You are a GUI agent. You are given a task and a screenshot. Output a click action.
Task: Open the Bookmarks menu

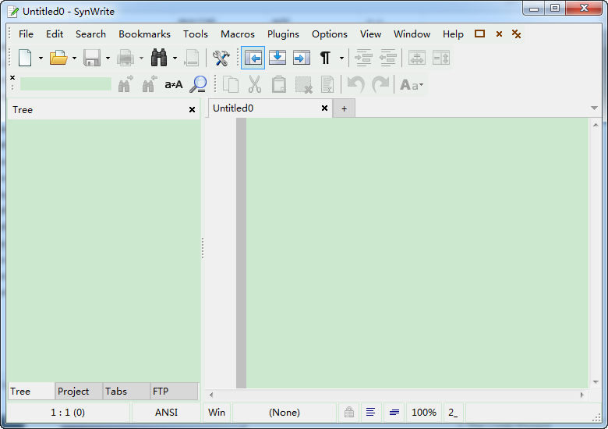pyautogui.click(x=145, y=34)
